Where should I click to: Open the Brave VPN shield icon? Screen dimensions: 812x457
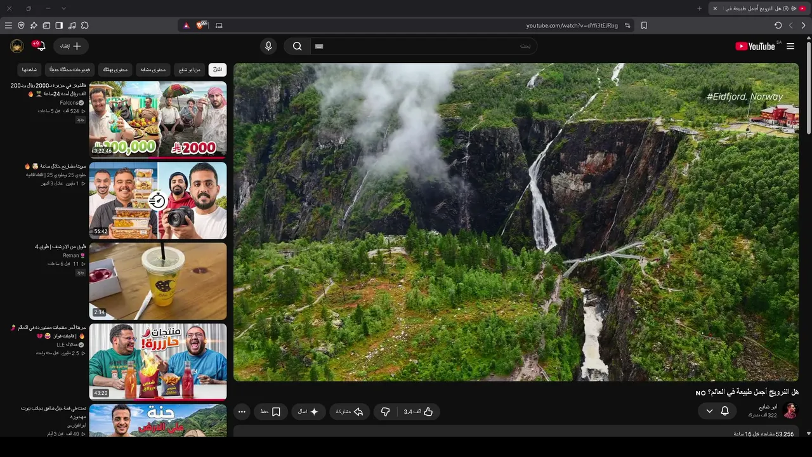point(21,25)
